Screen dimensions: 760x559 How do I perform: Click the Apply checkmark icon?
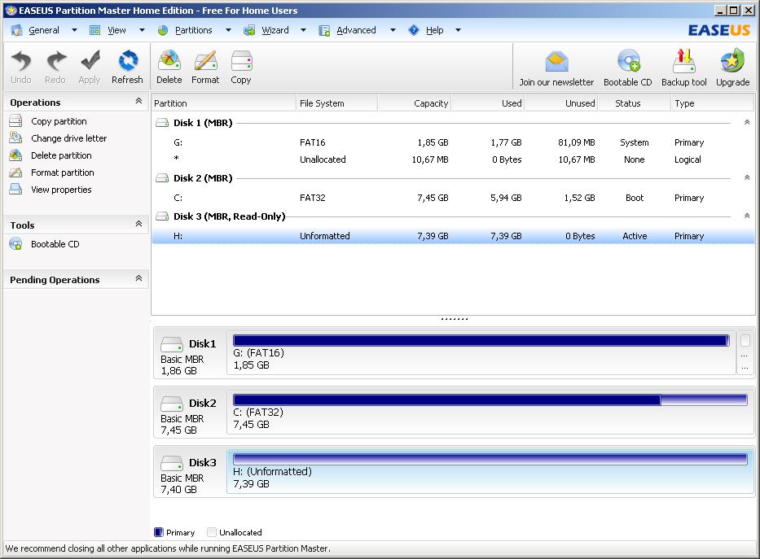tap(90, 61)
